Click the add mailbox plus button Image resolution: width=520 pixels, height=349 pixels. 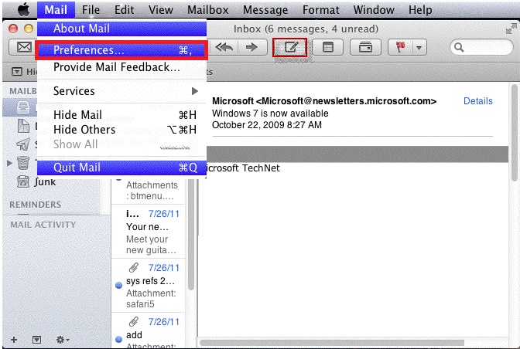[x=14, y=340]
